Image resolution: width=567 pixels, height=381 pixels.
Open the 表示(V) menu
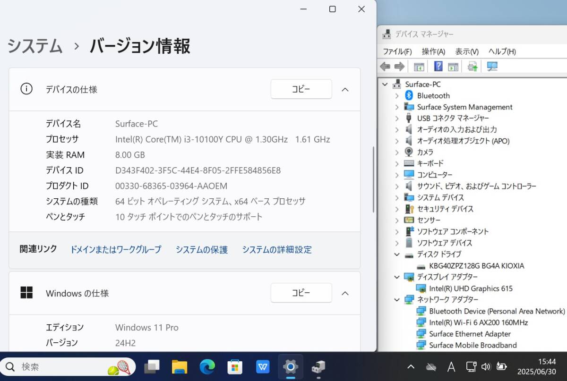pos(467,51)
